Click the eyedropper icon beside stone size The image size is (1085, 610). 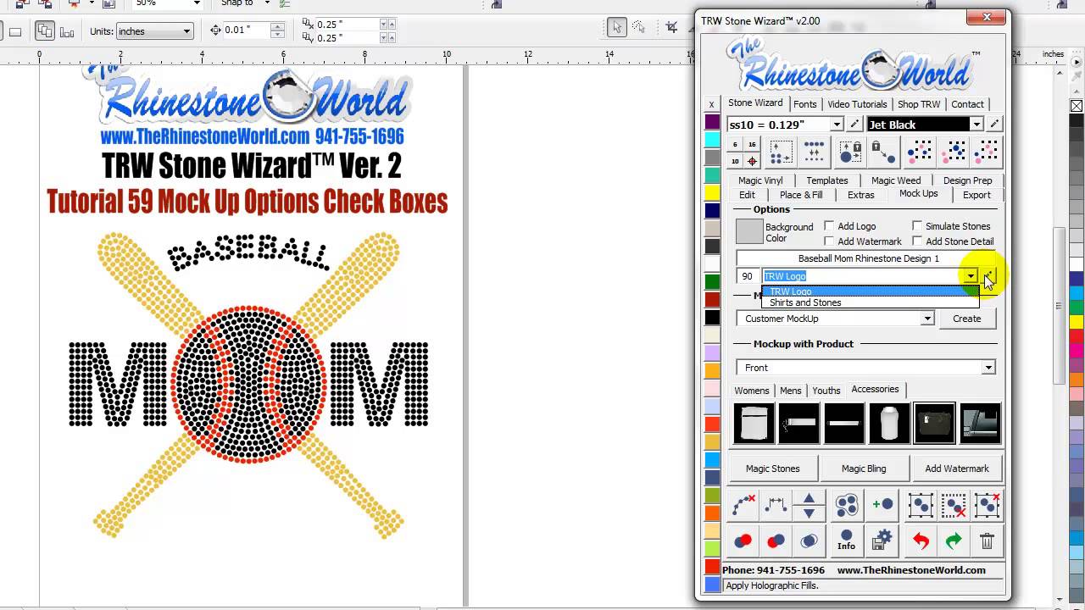(x=854, y=125)
